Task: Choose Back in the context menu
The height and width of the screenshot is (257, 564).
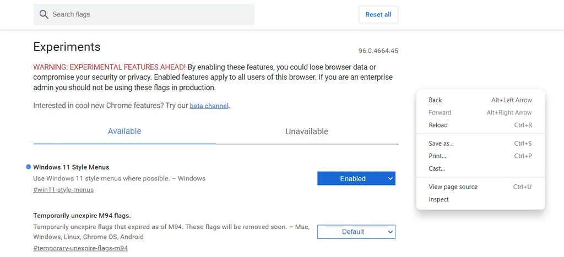Action: coord(480,100)
